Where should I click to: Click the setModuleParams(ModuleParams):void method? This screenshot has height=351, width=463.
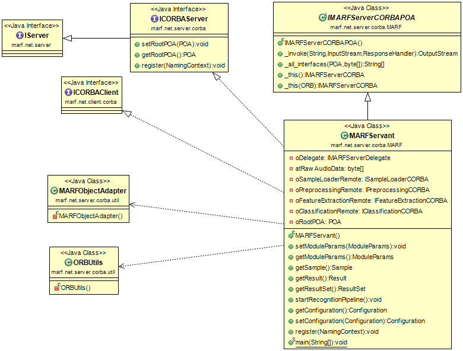350,246
